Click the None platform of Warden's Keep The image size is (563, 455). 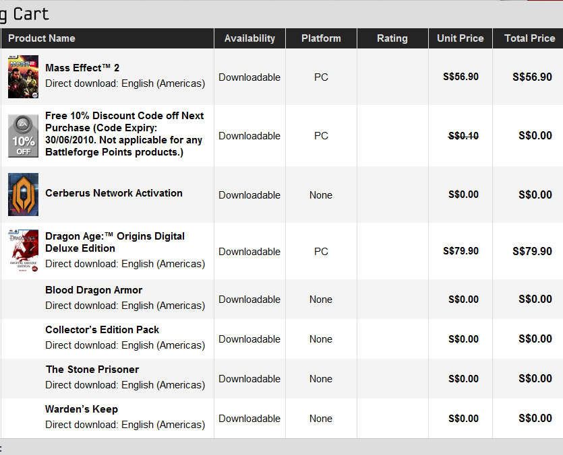coord(321,419)
